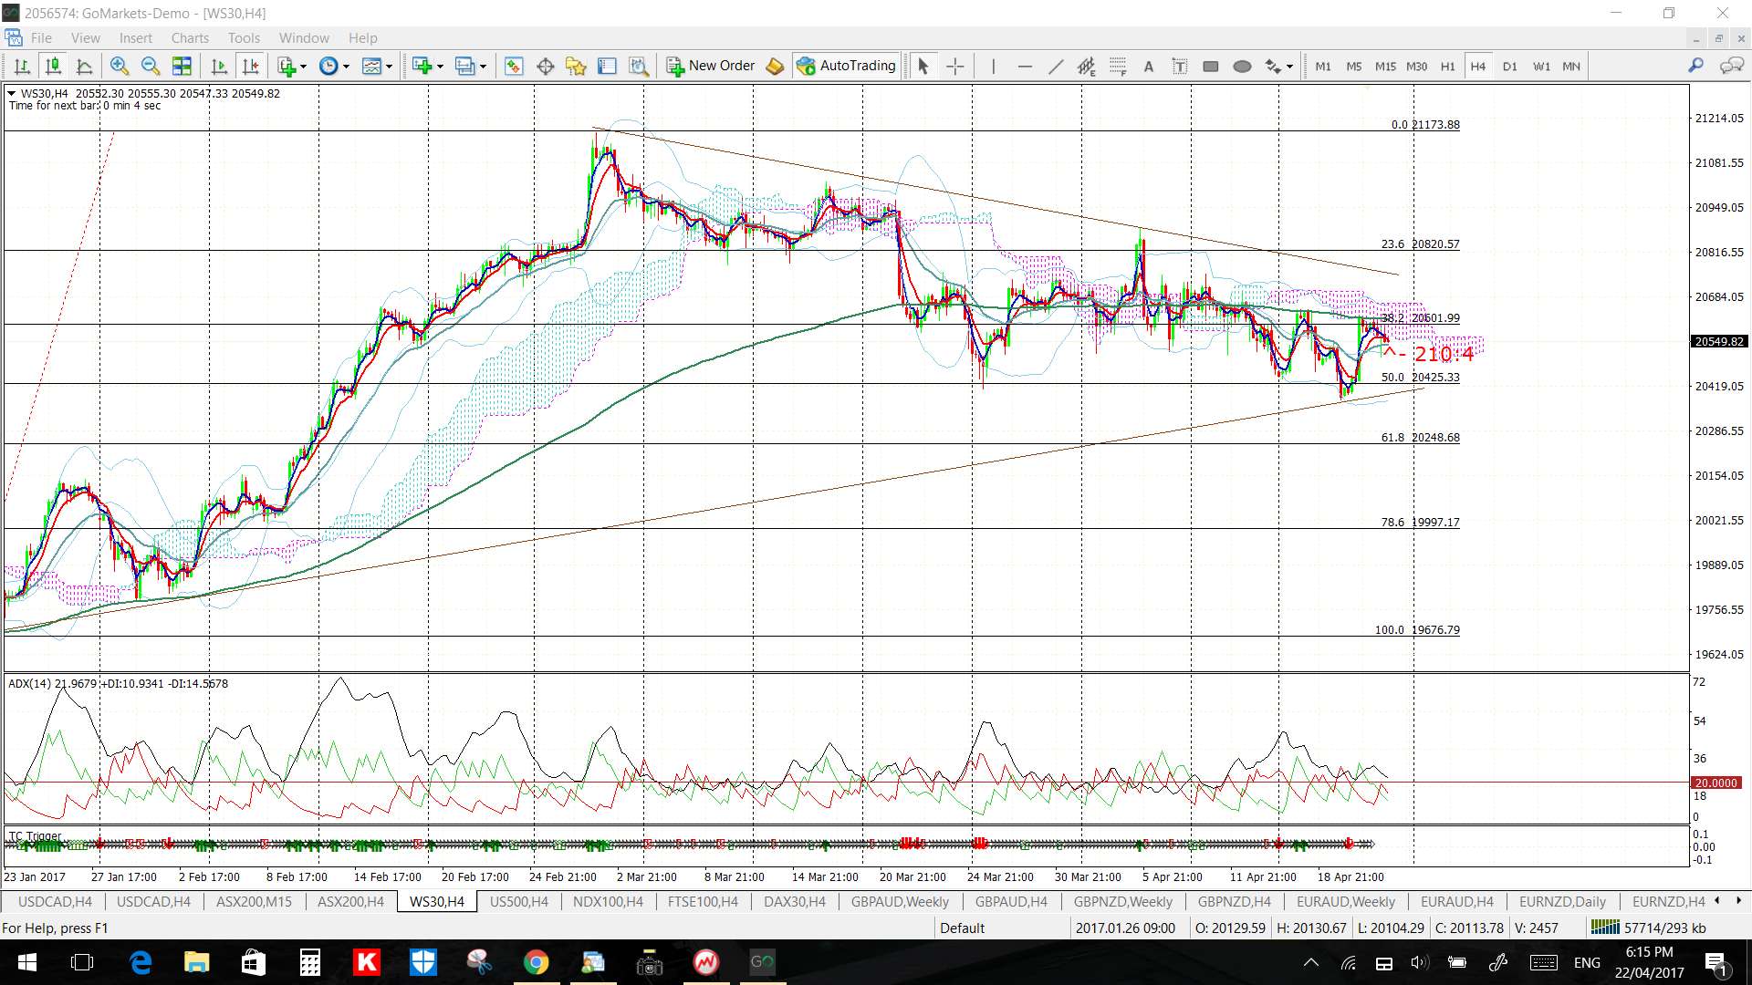
Task: Select the crosshair tool
Action: (954, 66)
